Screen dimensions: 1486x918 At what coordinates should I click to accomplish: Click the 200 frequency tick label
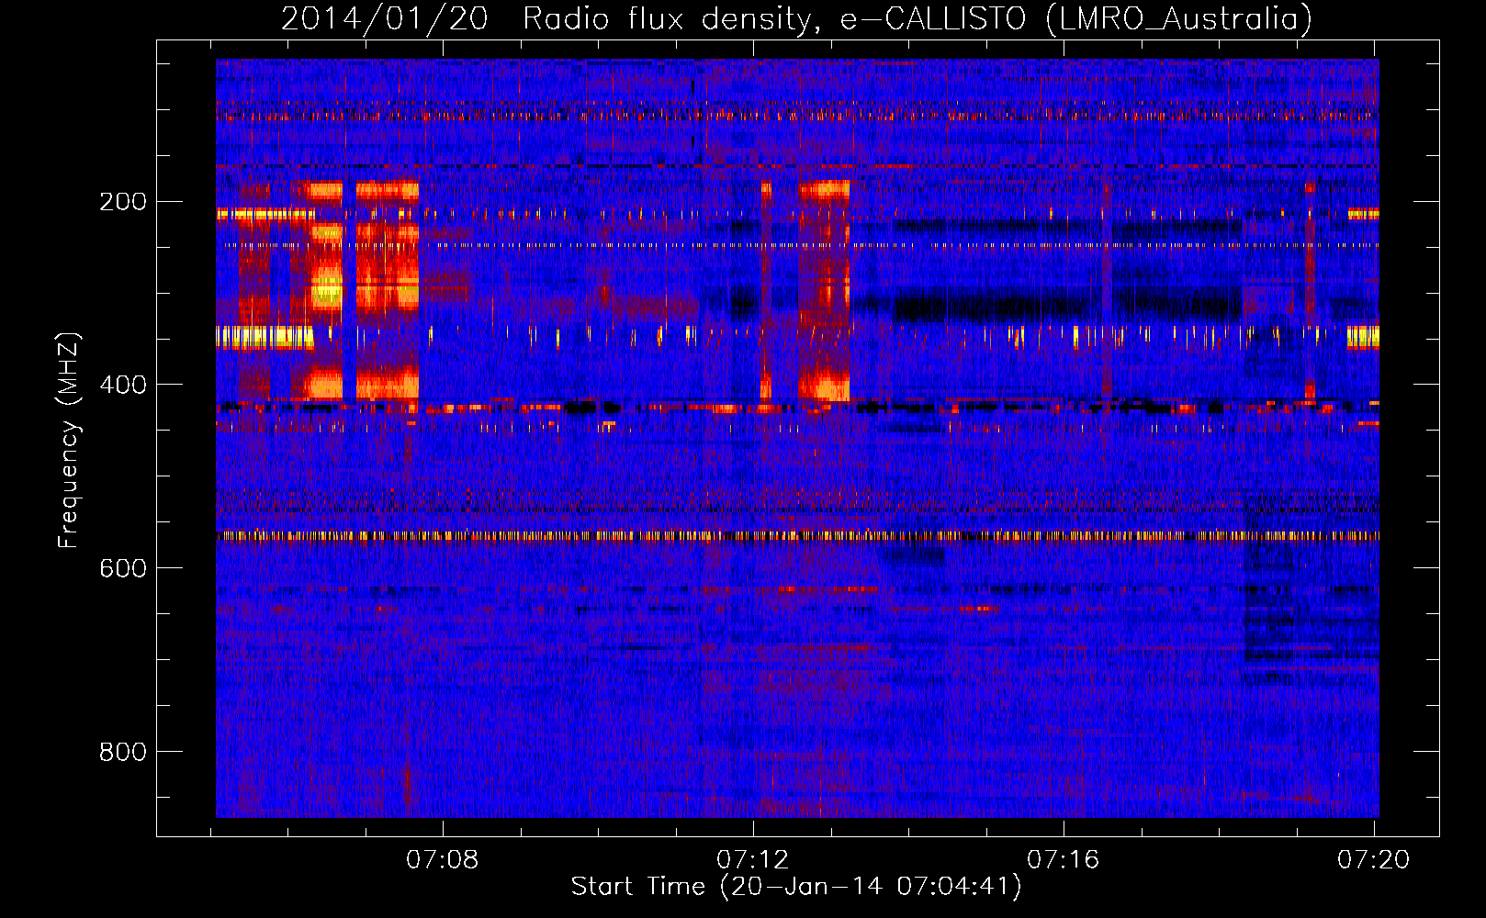point(123,201)
